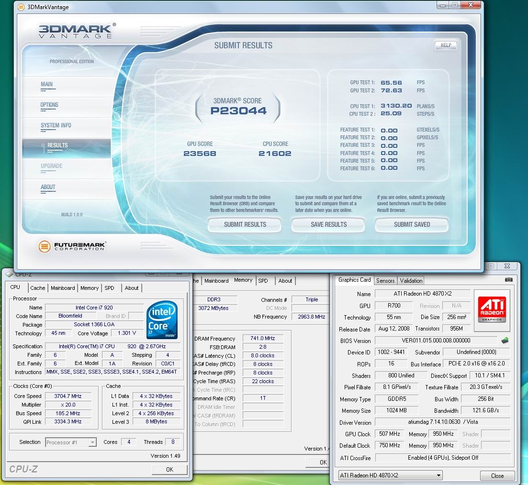Click the GPU-Z screenshot camera icon
This screenshot has height=485, width=528.
(x=508, y=279)
